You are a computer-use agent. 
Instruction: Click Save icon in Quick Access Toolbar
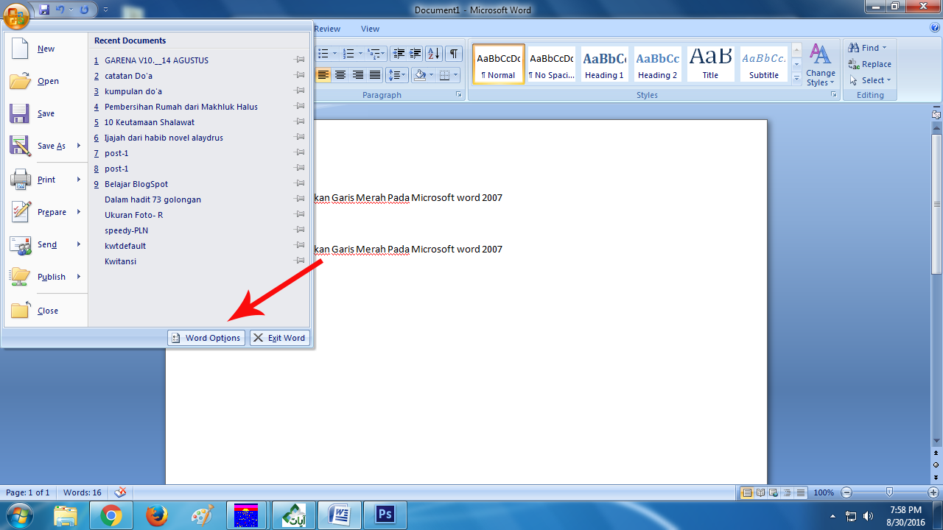(x=44, y=10)
